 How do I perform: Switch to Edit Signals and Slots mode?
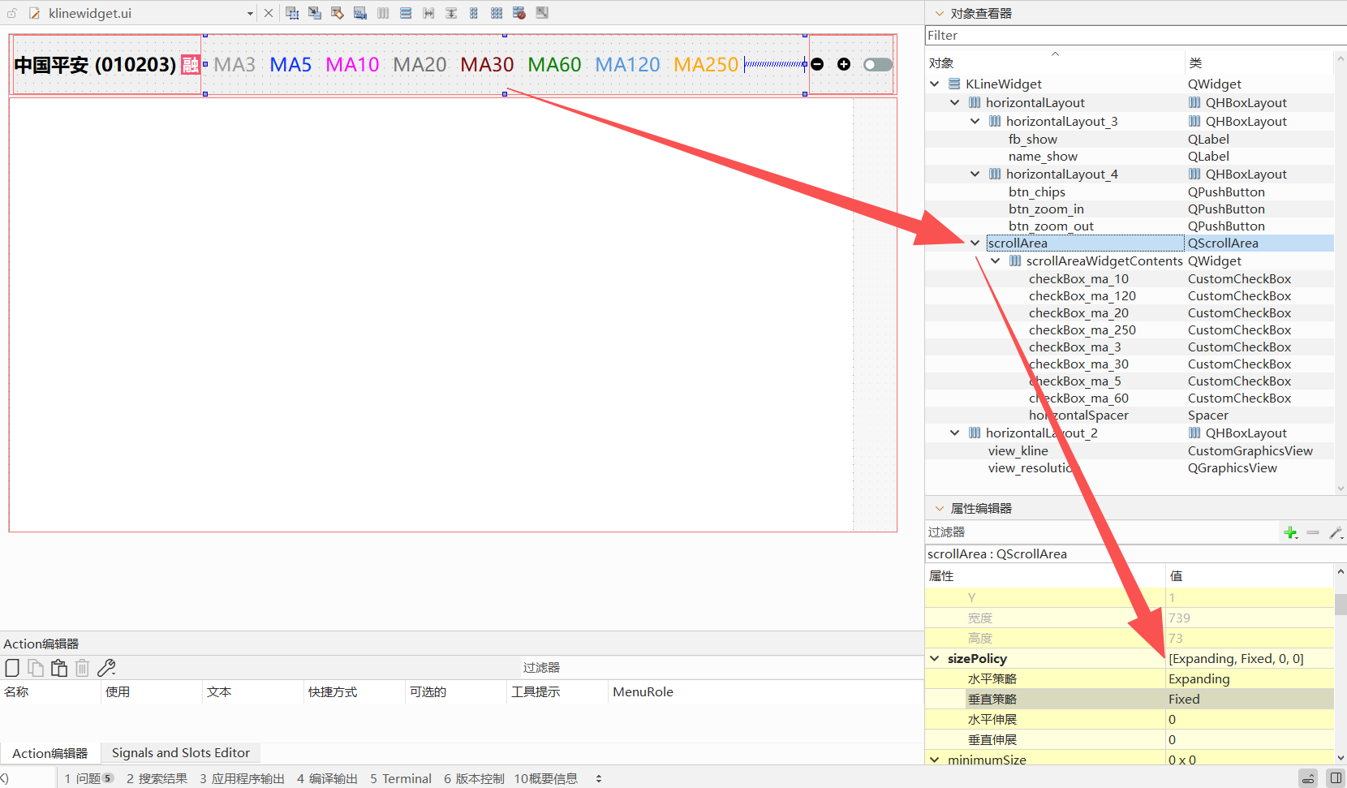[x=314, y=13]
